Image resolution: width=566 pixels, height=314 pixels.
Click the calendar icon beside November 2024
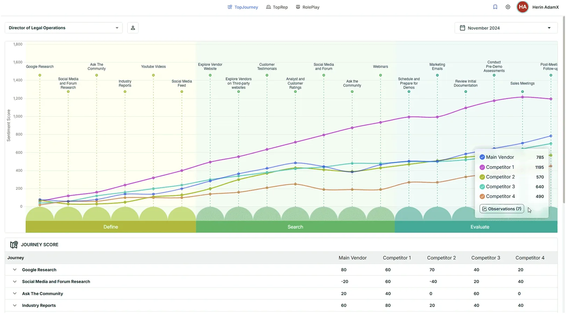(x=462, y=28)
